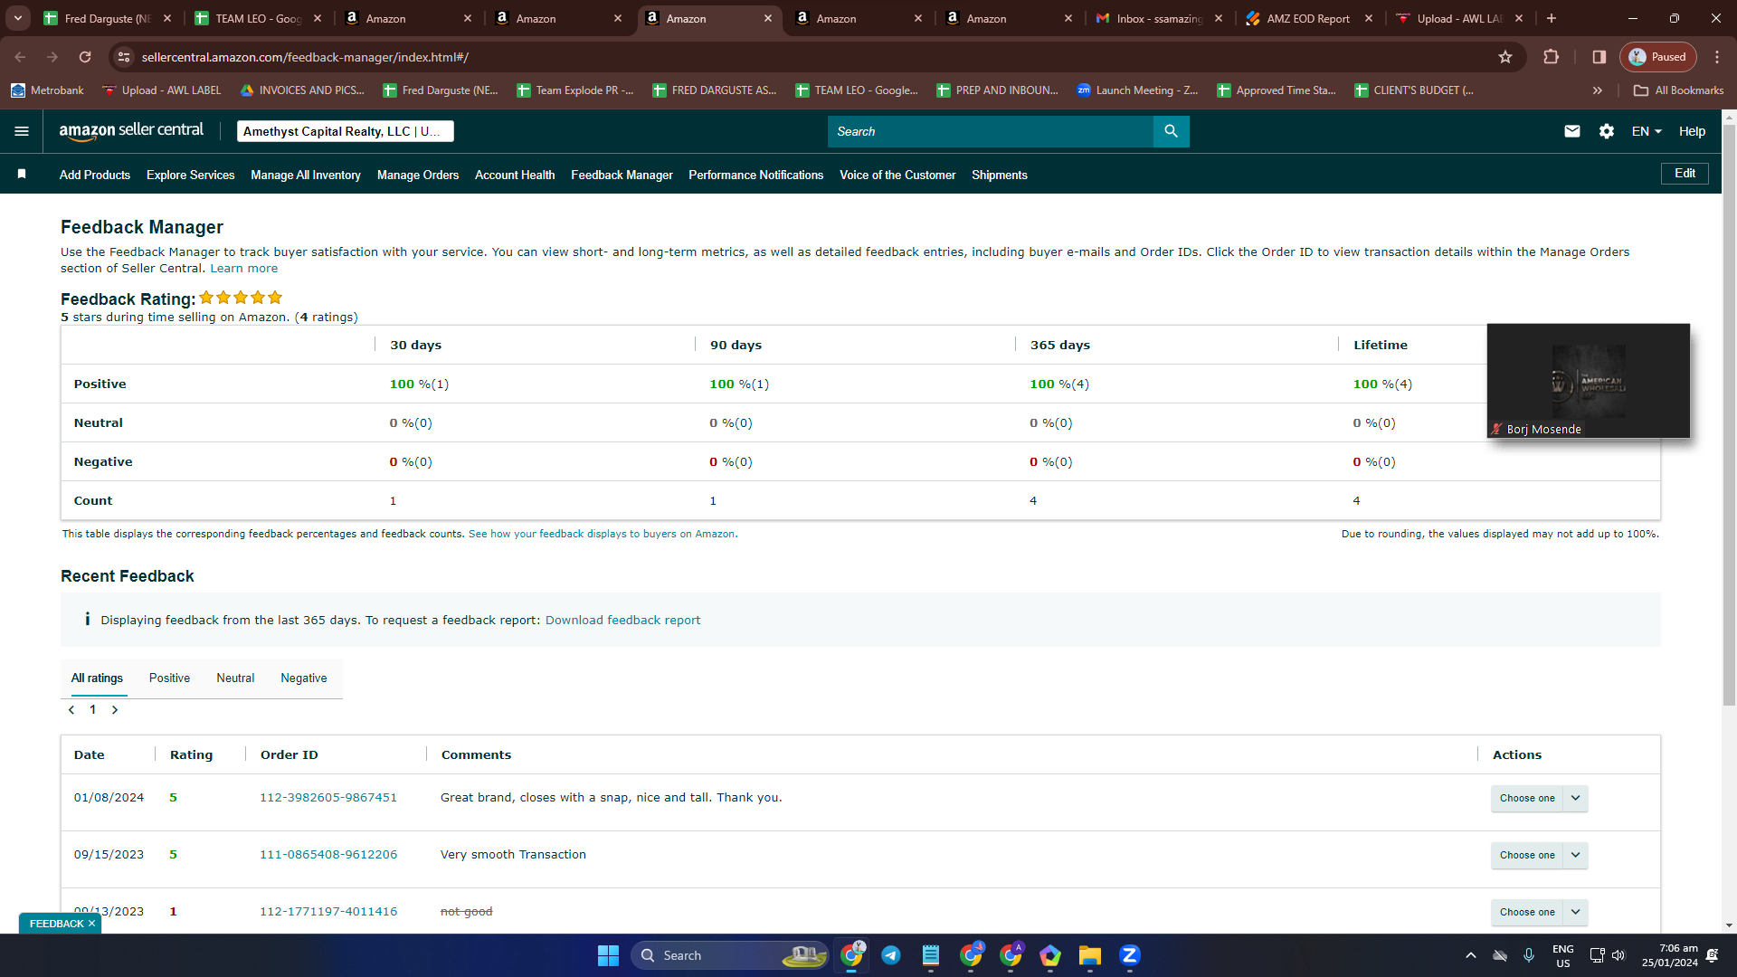Open the new tab plus button
Screen dimensions: 1737x977
click(1552, 18)
